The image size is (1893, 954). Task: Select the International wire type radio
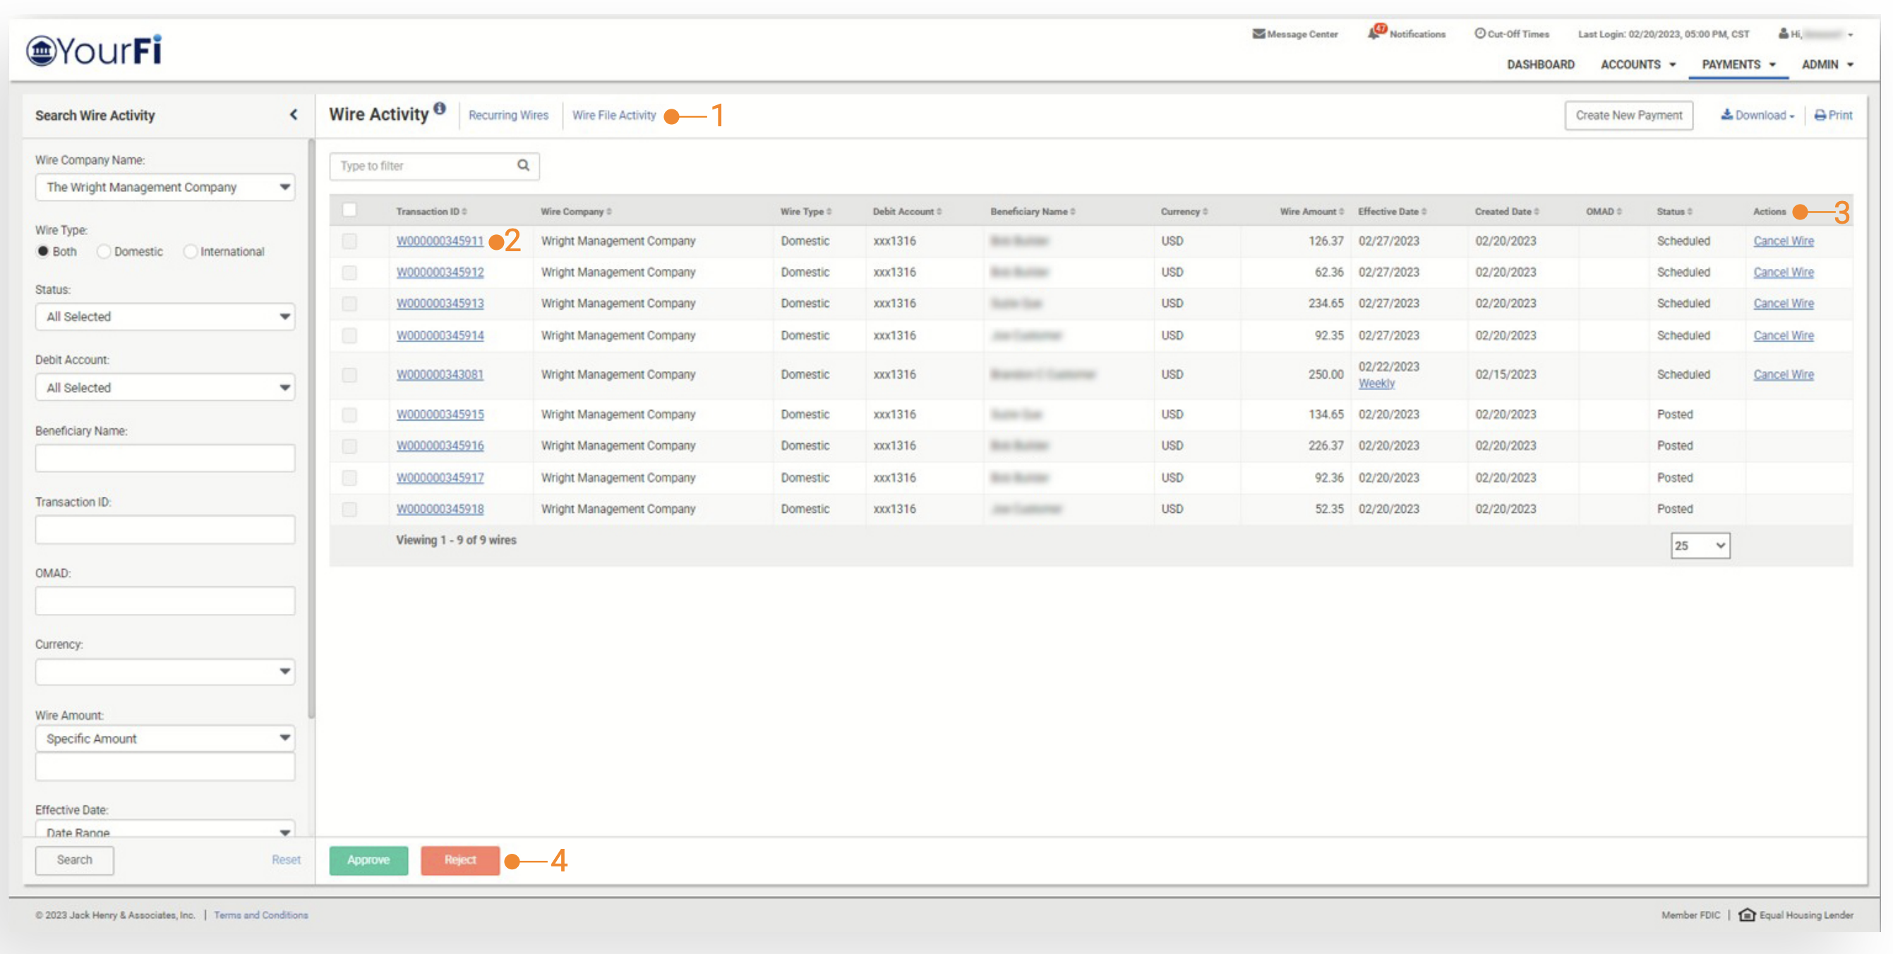[191, 252]
